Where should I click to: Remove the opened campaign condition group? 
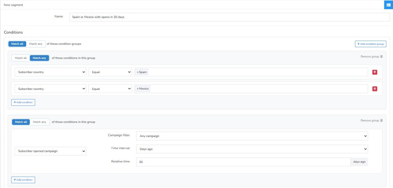click(372, 121)
